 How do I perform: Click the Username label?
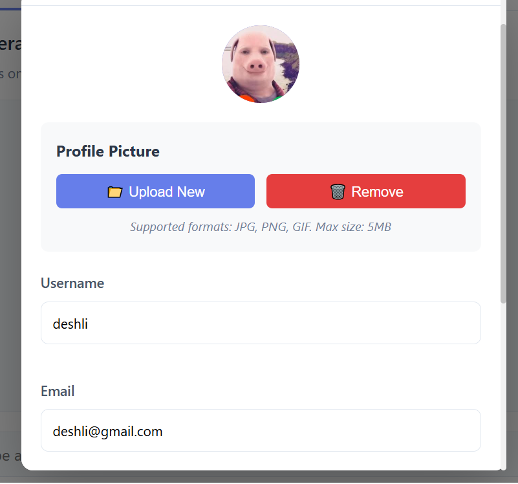[x=72, y=283]
